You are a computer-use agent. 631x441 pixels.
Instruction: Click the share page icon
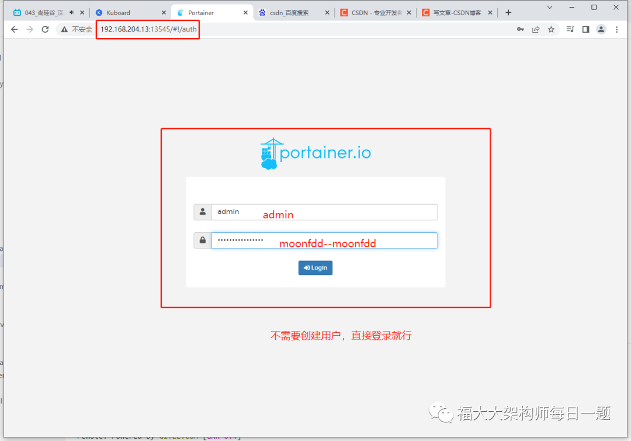click(536, 29)
